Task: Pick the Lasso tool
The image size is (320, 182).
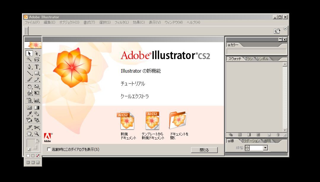Action: [x=37, y=59]
